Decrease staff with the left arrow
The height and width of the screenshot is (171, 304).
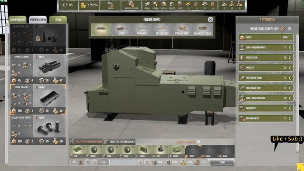tap(87, 162)
